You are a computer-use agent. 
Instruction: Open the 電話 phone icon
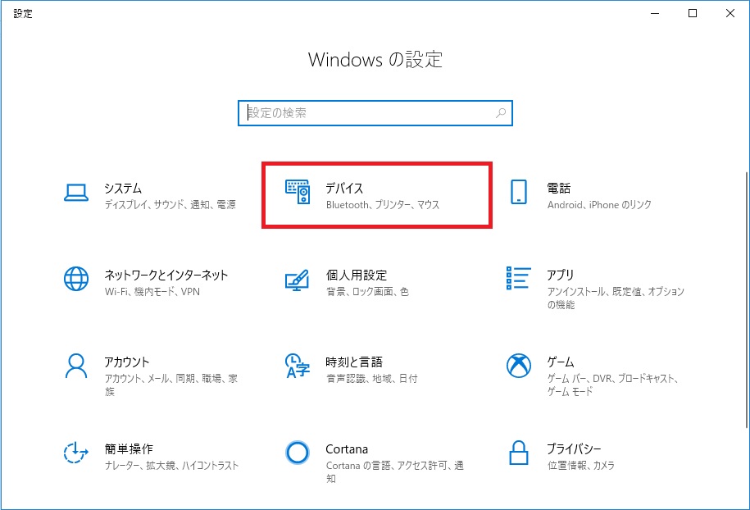[x=519, y=192]
